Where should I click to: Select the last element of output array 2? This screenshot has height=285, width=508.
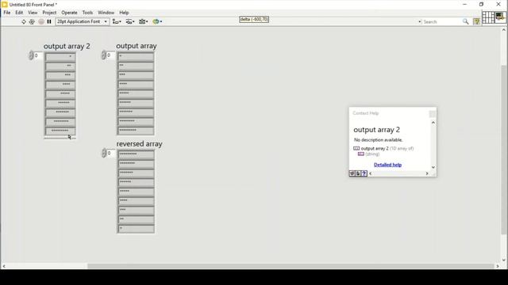coord(60,131)
